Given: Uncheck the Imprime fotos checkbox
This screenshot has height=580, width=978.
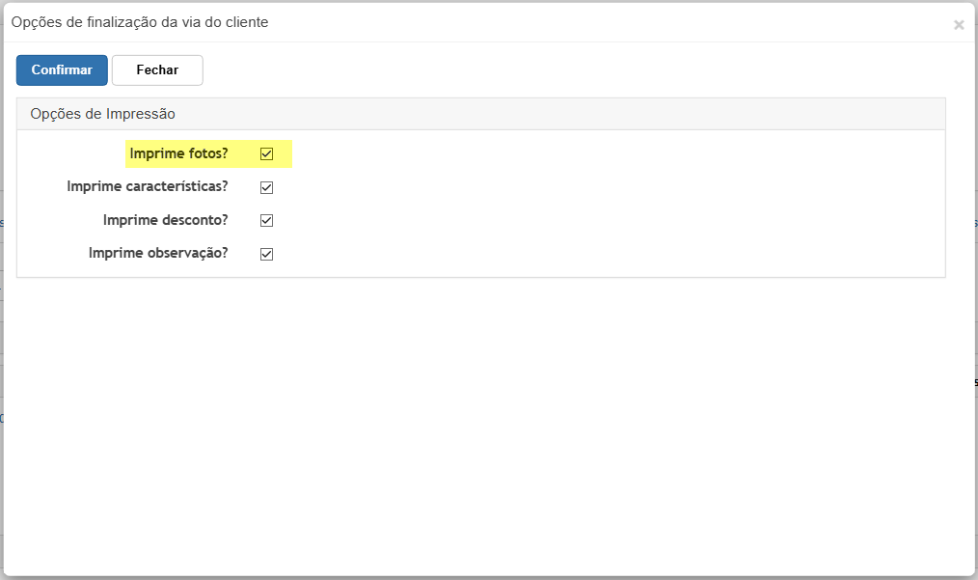Looking at the screenshot, I should [267, 153].
